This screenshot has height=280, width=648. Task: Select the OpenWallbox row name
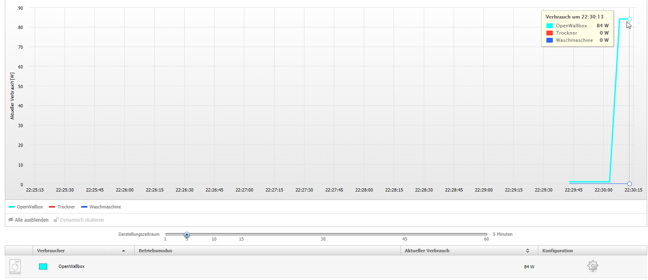click(71, 266)
